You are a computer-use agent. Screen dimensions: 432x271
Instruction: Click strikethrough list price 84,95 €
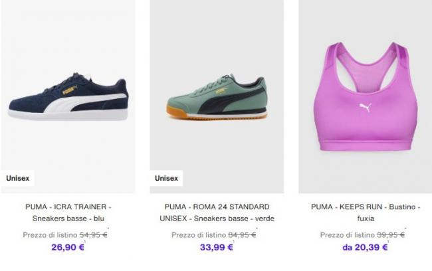(x=242, y=235)
